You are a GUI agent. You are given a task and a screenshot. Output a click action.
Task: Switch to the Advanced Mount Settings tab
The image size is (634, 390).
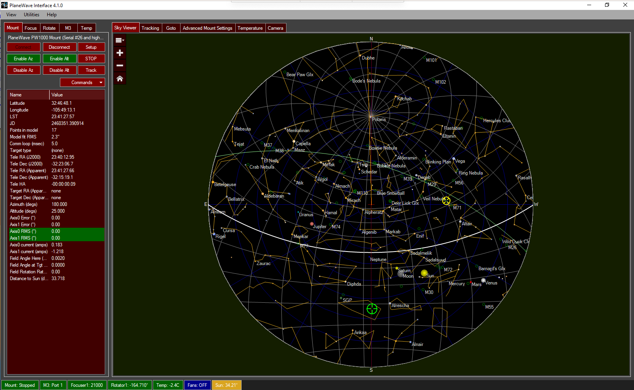(x=207, y=28)
